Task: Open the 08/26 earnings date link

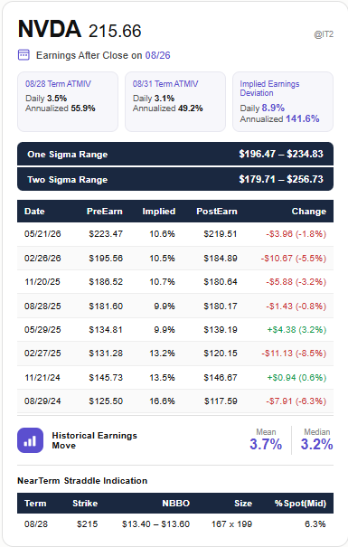Action: click(x=157, y=55)
